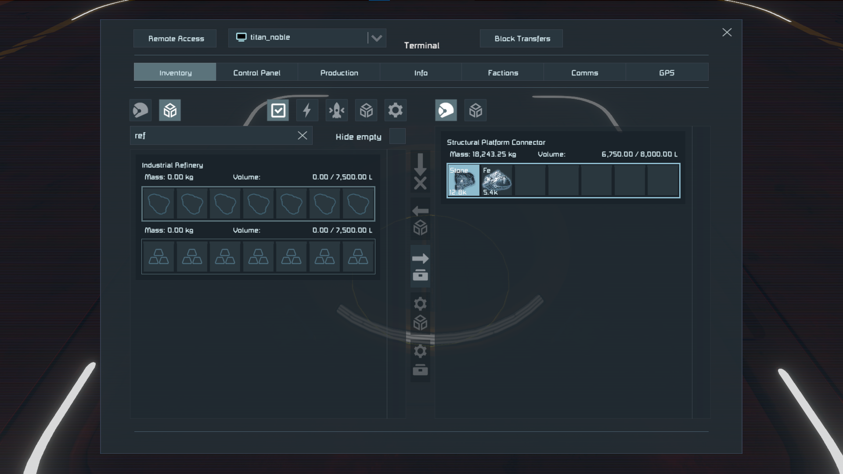Click the Structural Platform Connector label
The image size is (843, 474).
496,142
